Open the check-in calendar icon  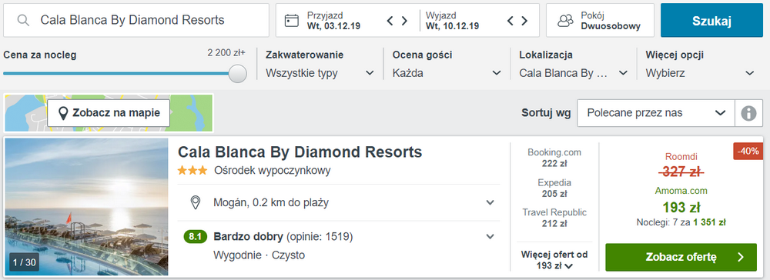[x=292, y=20]
